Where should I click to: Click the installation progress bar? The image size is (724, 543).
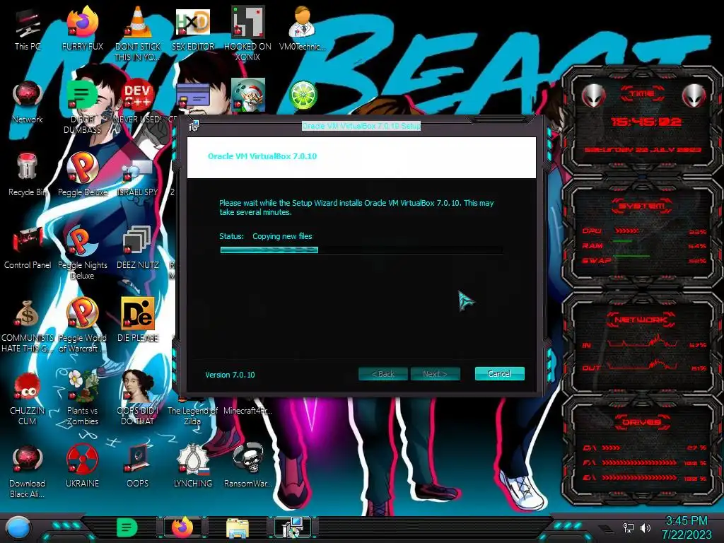(x=361, y=250)
